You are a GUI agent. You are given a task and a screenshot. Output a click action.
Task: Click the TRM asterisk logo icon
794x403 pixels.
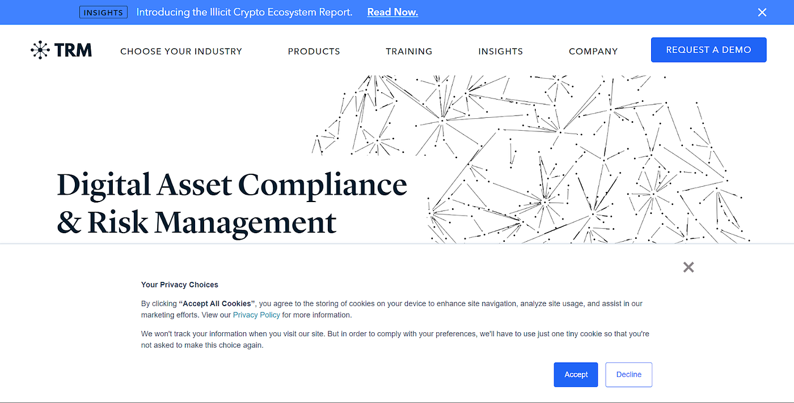point(39,50)
